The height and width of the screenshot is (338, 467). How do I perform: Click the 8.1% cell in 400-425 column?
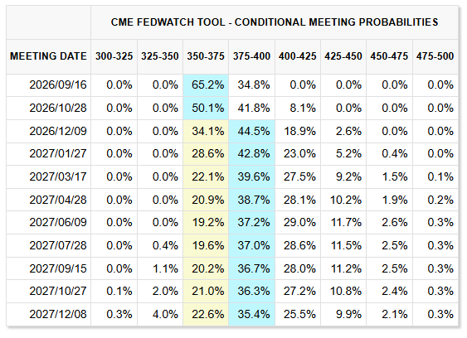pos(298,108)
